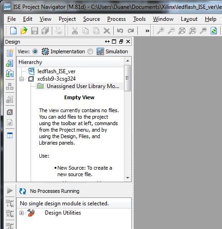
Task: Click the hierarchy scrollbar down arrow
Action: 128,178
